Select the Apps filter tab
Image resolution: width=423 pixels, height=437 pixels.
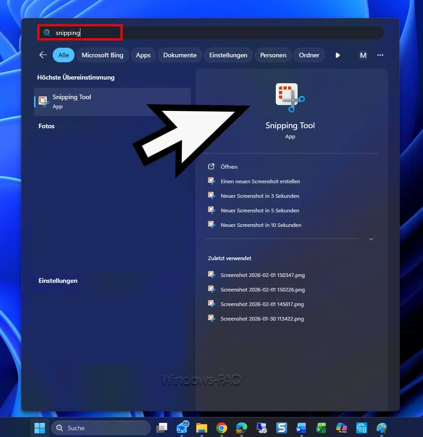click(143, 55)
